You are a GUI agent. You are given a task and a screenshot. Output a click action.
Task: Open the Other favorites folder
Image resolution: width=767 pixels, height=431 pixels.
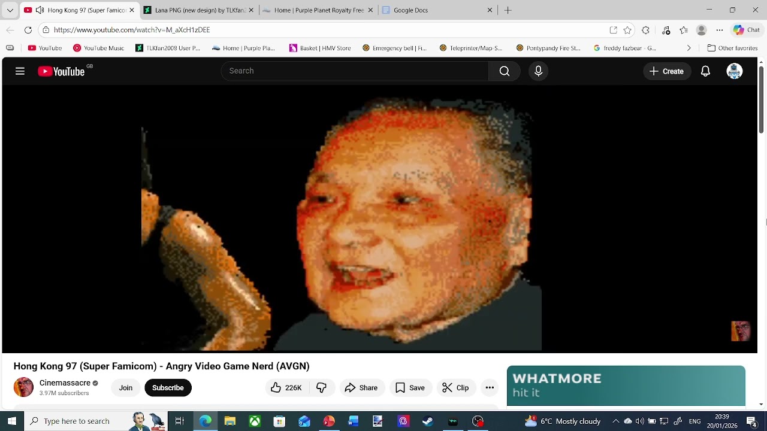click(732, 48)
